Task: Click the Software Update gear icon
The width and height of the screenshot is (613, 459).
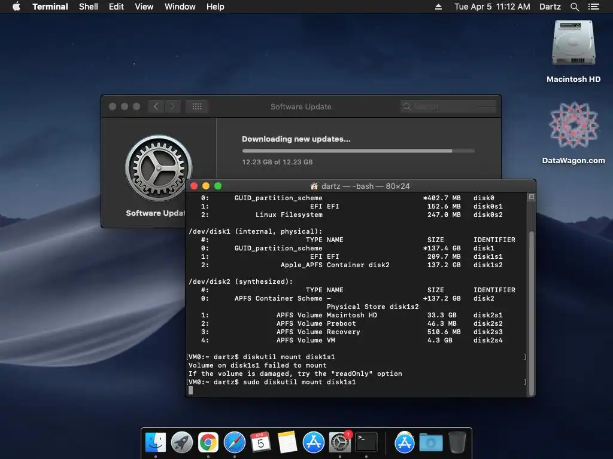Action: pyautogui.click(x=158, y=168)
